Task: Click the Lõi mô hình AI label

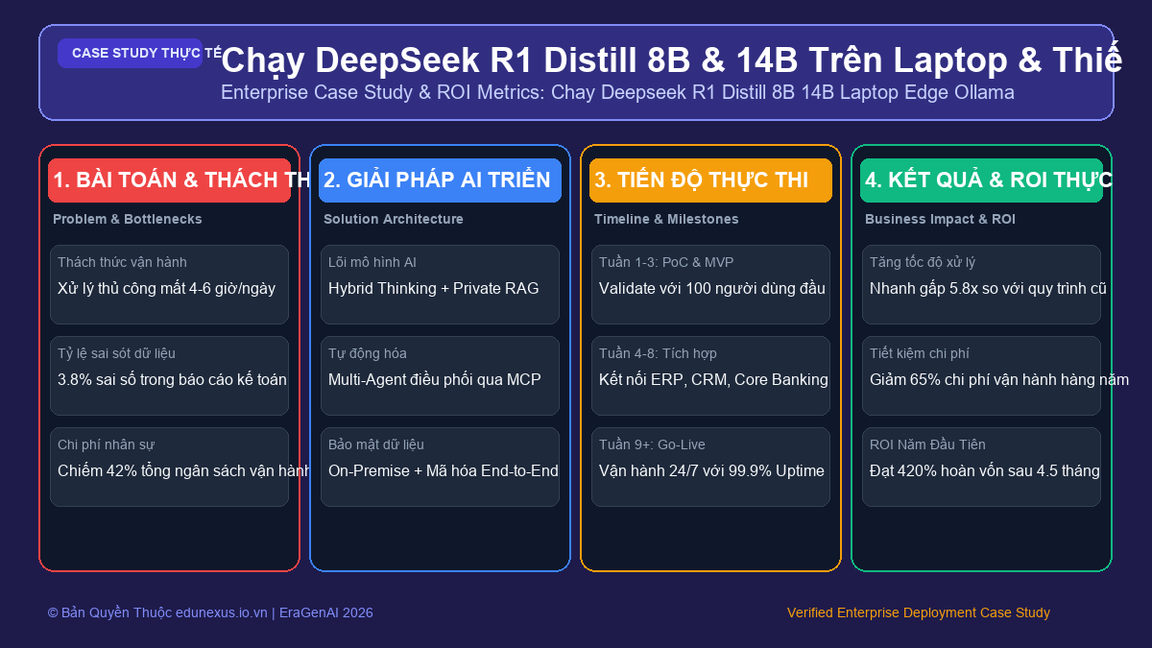Action: [372, 262]
